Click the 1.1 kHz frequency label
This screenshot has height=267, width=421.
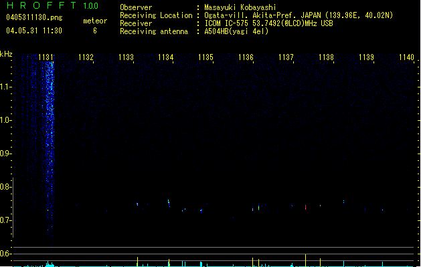click(x=5, y=87)
